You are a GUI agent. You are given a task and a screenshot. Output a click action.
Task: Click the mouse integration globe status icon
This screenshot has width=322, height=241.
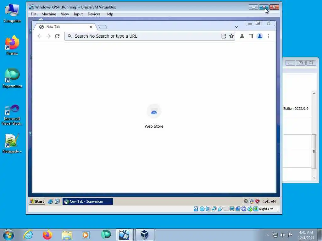point(250,209)
